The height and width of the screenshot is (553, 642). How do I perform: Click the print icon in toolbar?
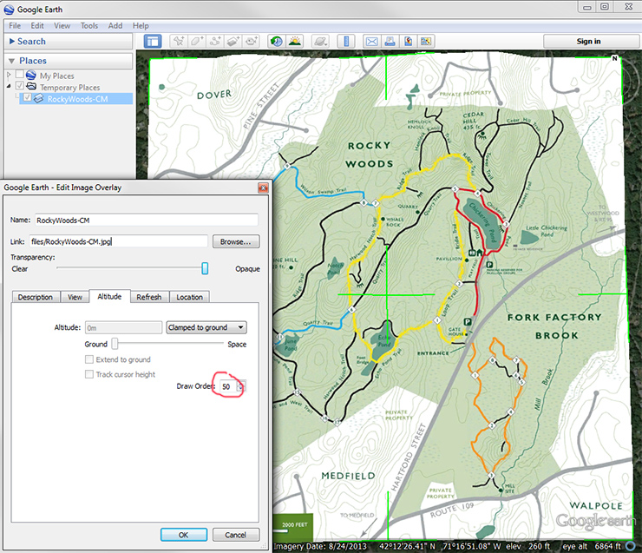pyautogui.click(x=390, y=41)
